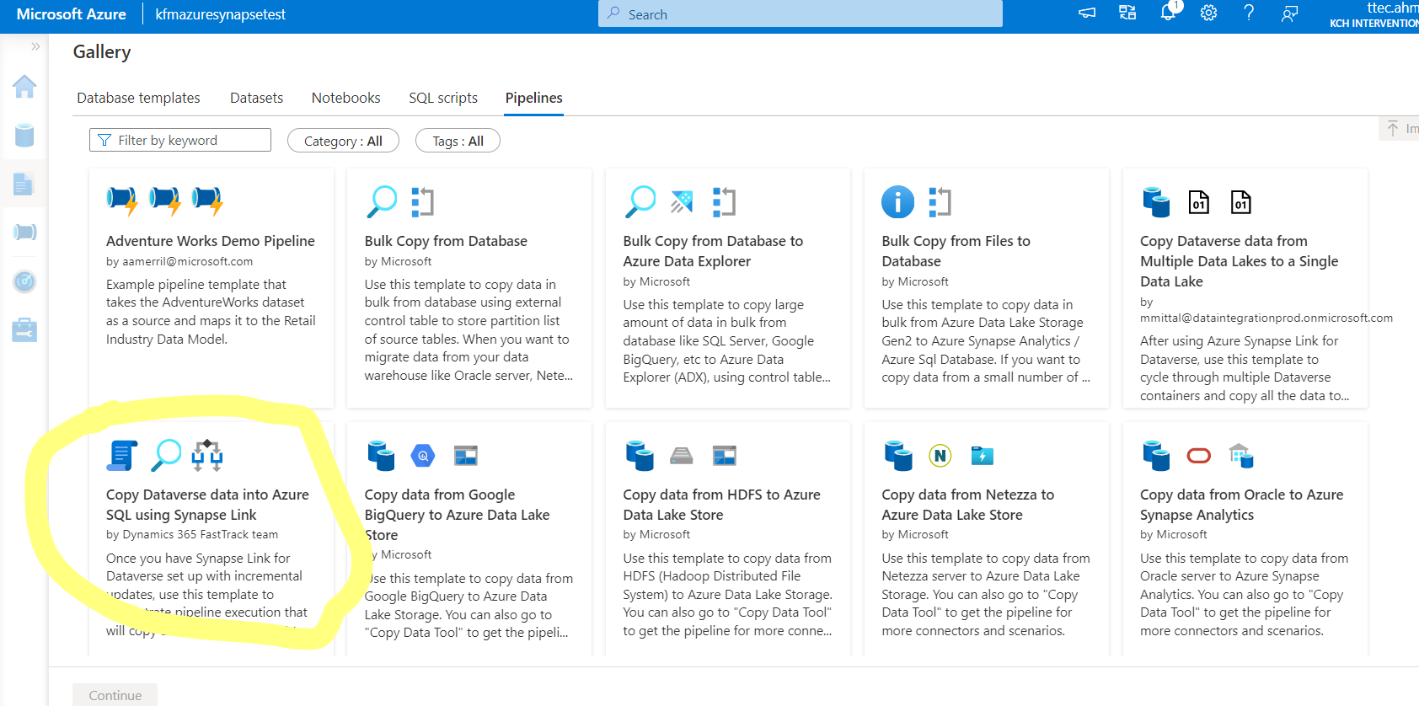Open the notifications bell
The height and width of the screenshot is (706, 1419).
(1168, 13)
